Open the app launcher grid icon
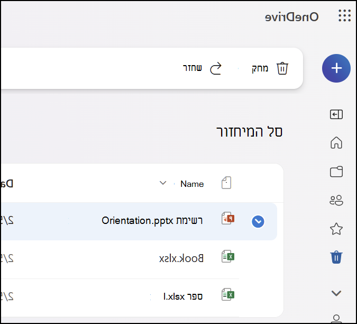Viewport: 357px width, 324px height. tap(344, 15)
